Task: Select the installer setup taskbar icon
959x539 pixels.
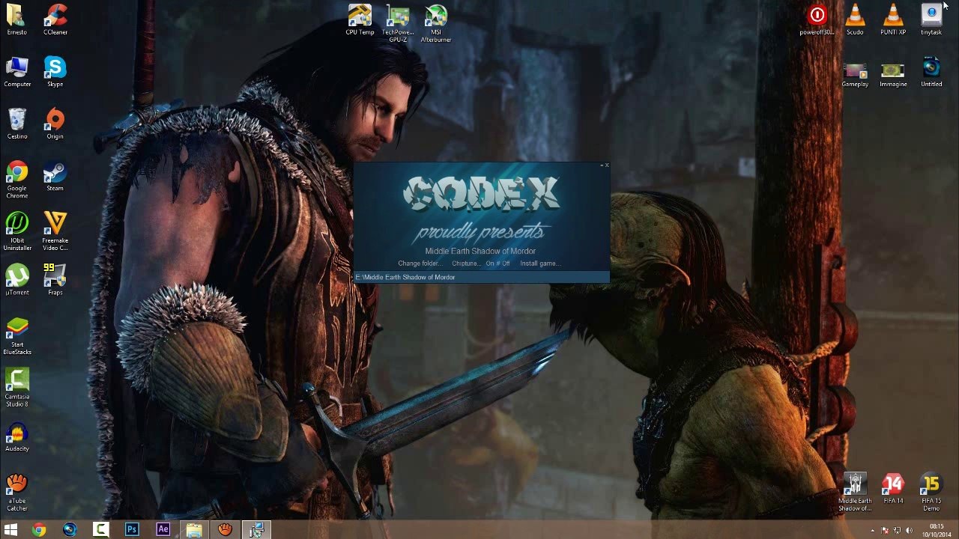Action: tap(256, 530)
